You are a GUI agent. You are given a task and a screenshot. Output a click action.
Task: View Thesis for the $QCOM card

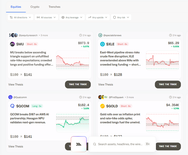[16, 146]
